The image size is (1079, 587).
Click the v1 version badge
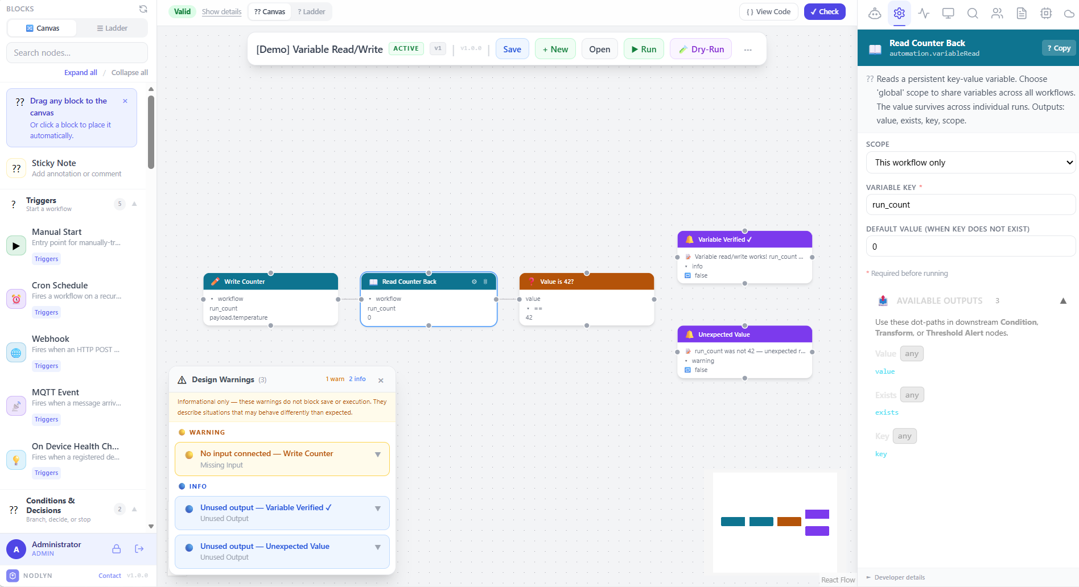pyautogui.click(x=438, y=48)
